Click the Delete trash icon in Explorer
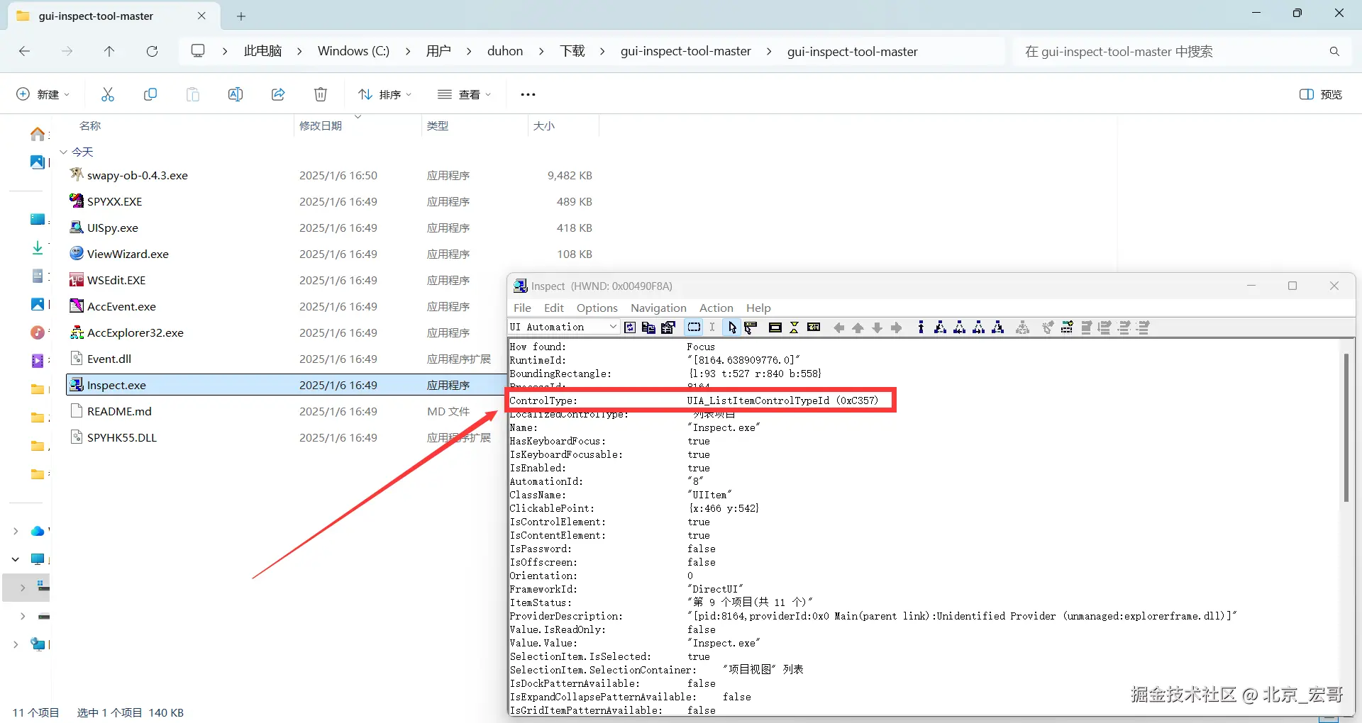 (321, 94)
